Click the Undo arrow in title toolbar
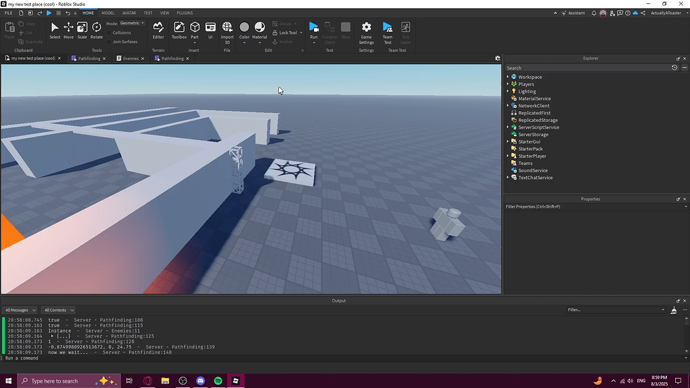Viewport: 690px width, 388px height. pyautogui.click(x=67, y=13)
